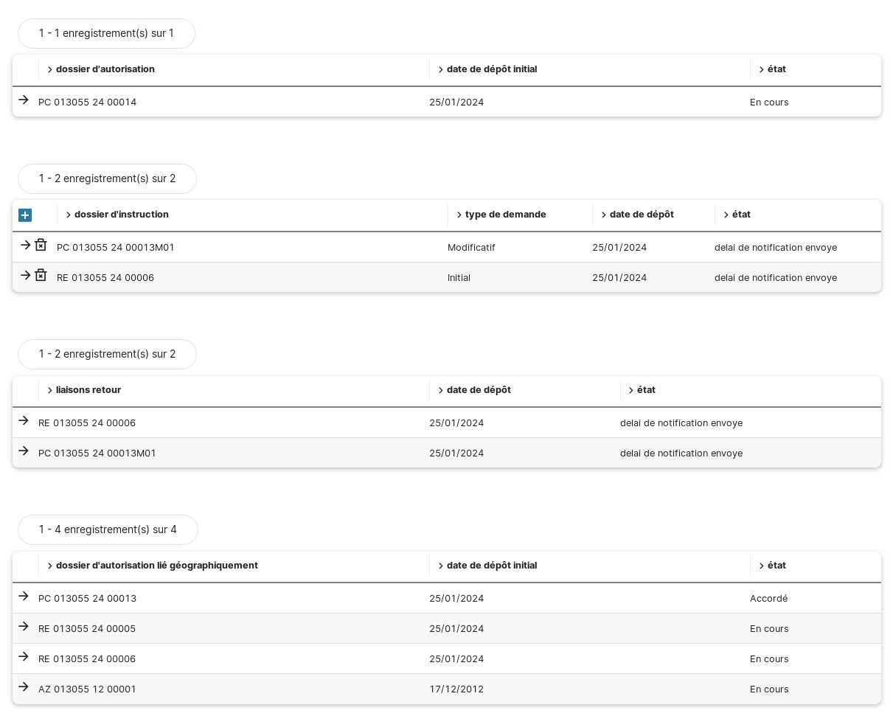Sort by dossier d'autorisation column header
This screenshot has height=716, width=893.
105,69
